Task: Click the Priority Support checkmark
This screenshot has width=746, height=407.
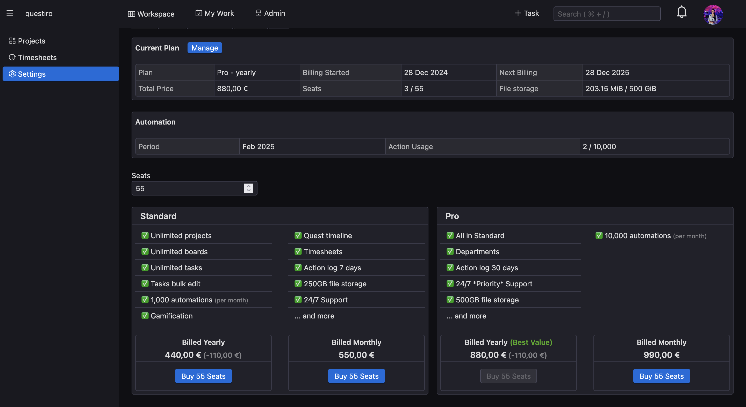Action: (x=450, y=284)
